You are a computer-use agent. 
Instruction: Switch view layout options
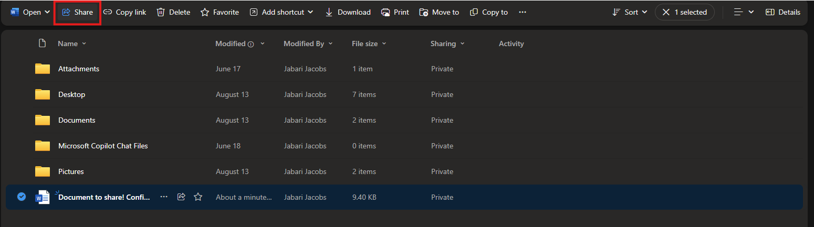tap(744, 12)
